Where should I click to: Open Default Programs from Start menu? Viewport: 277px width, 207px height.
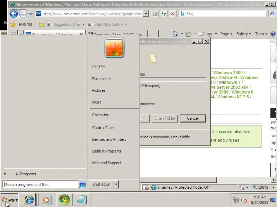[107, 151]
